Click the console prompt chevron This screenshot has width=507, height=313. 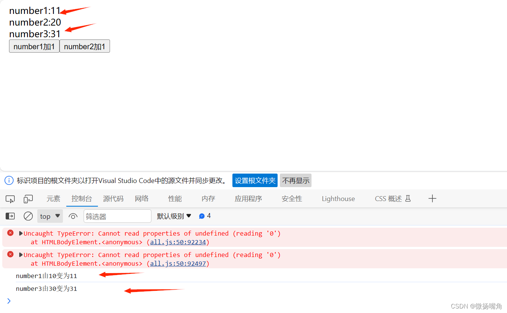pyautogui.click(x=9, y=301)
